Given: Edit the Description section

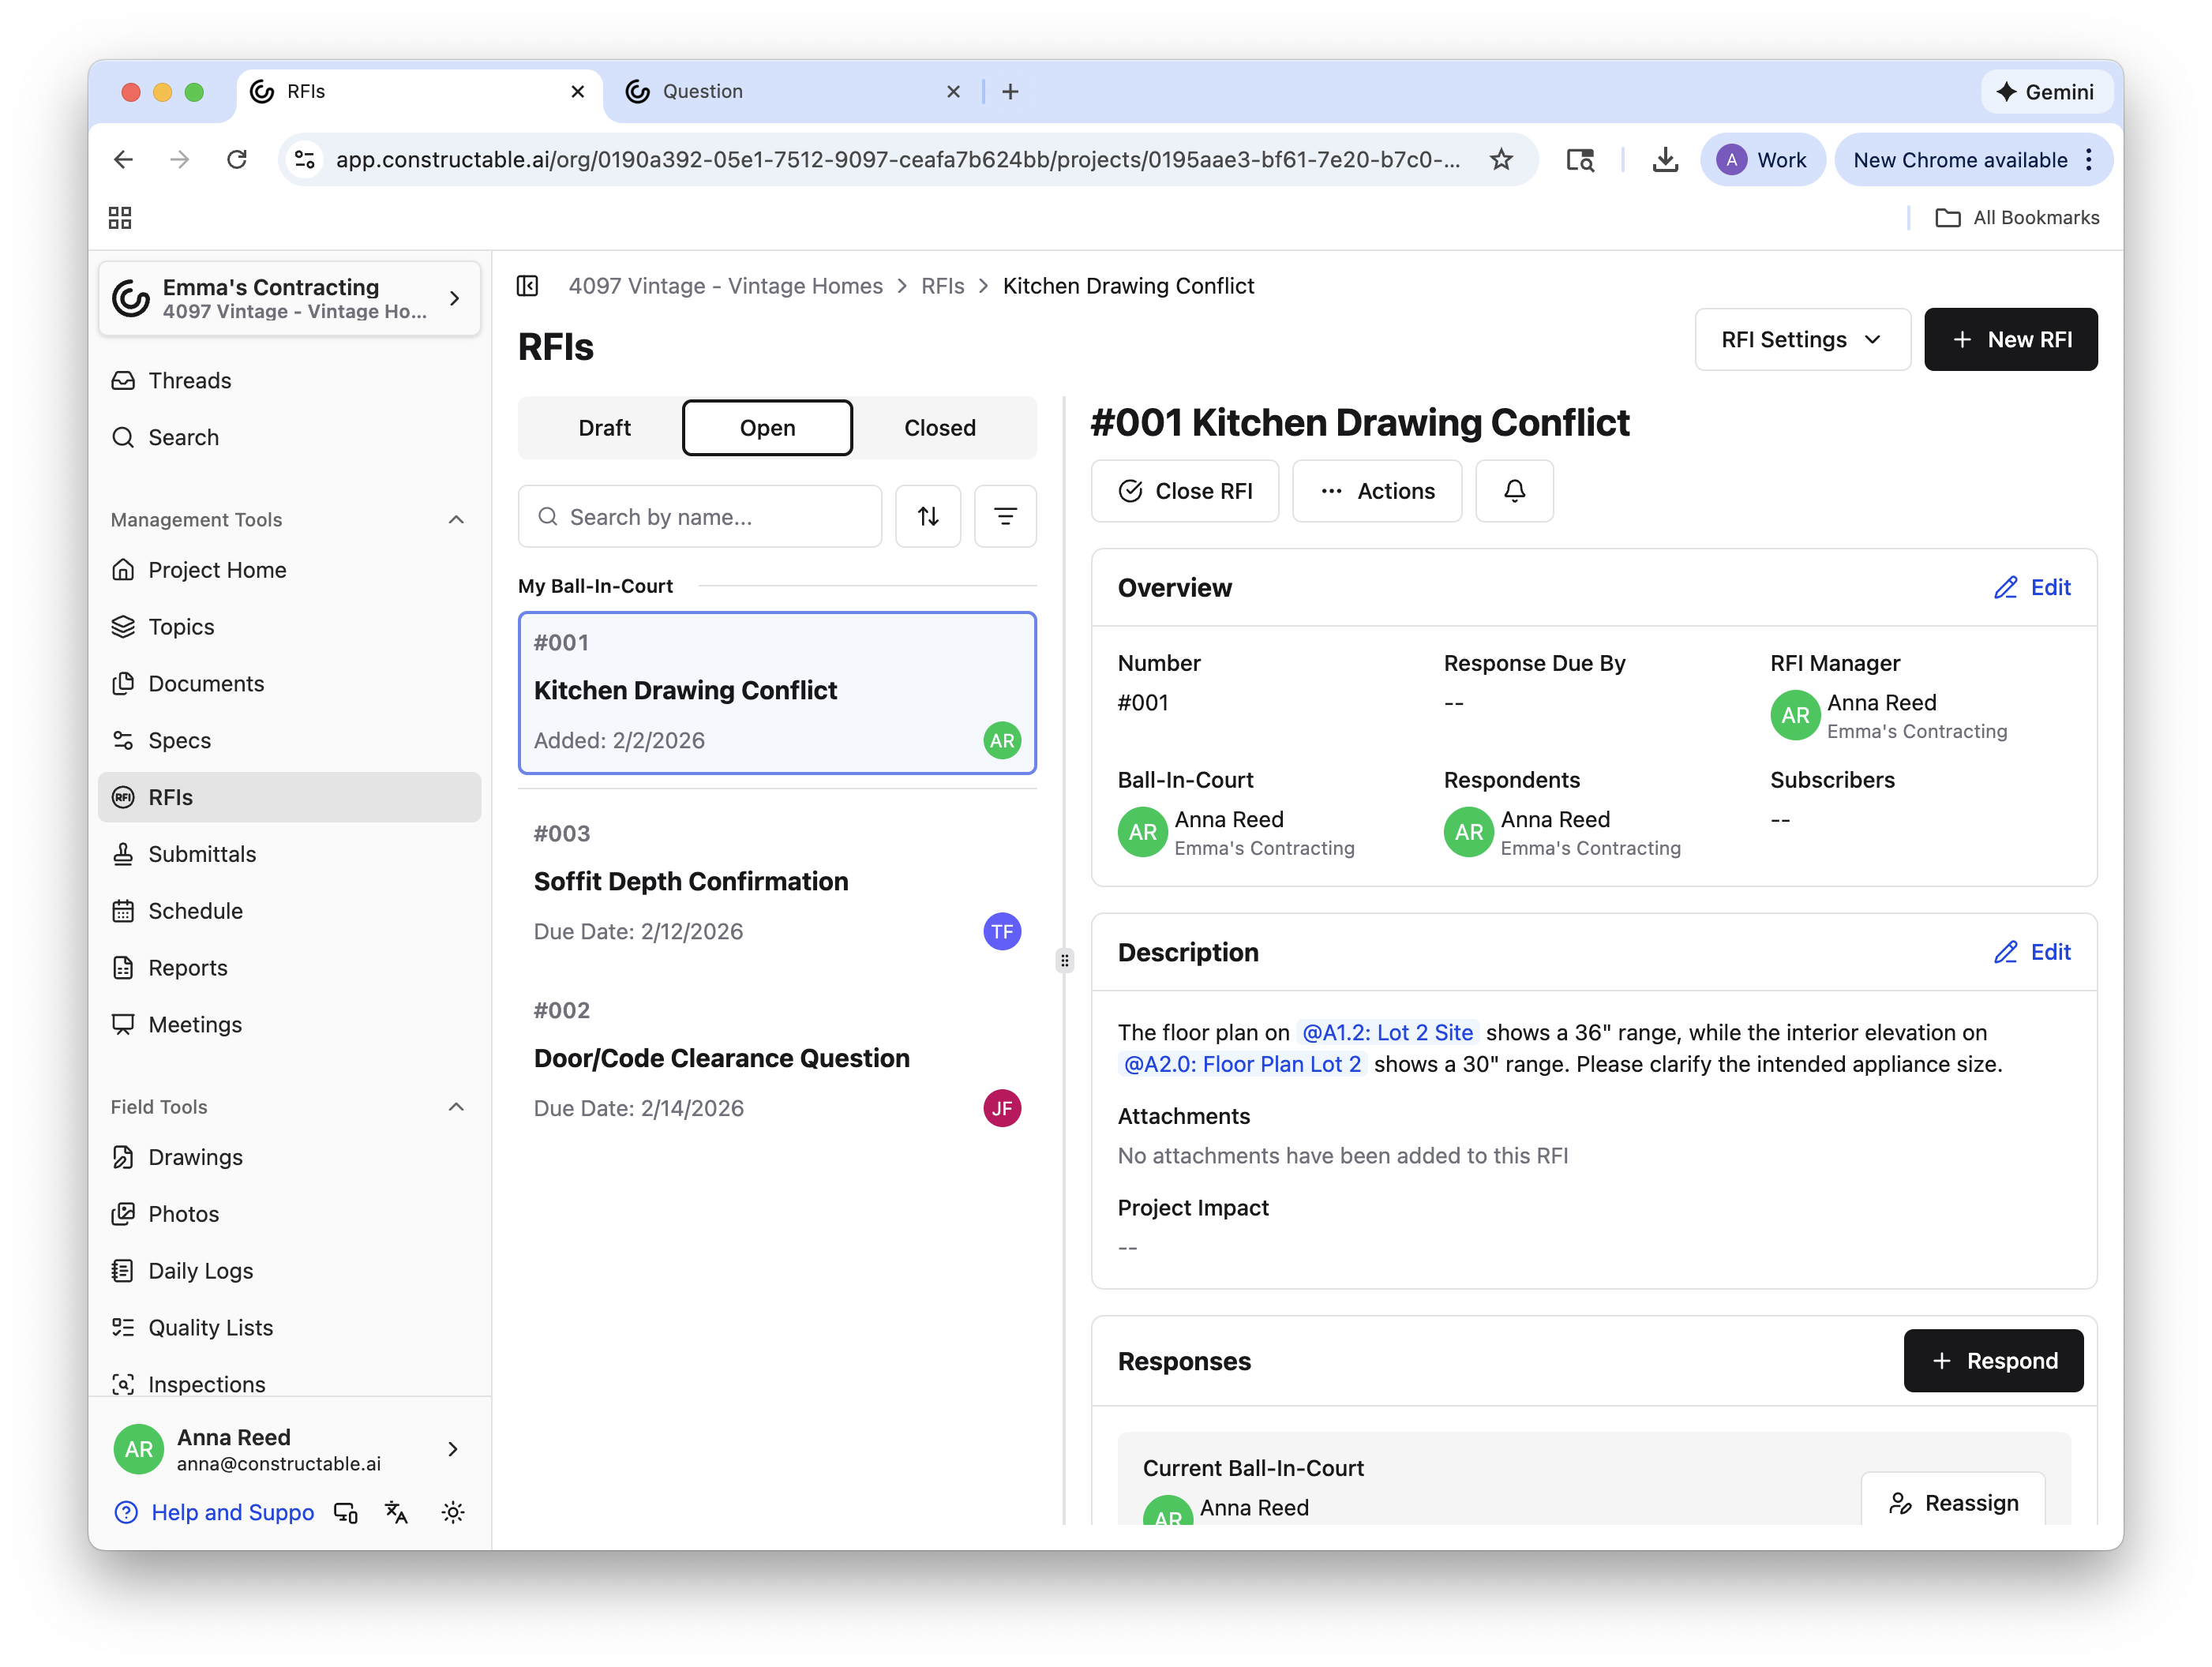Looking at the screenshot, I should [2032, 953].
